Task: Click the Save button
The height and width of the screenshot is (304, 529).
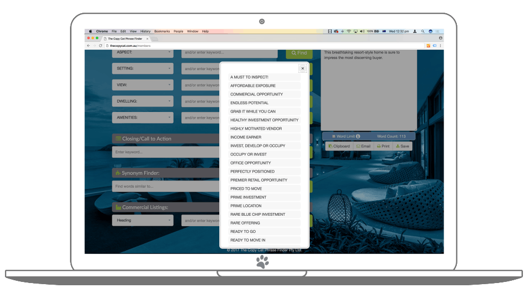Action: 402,146
